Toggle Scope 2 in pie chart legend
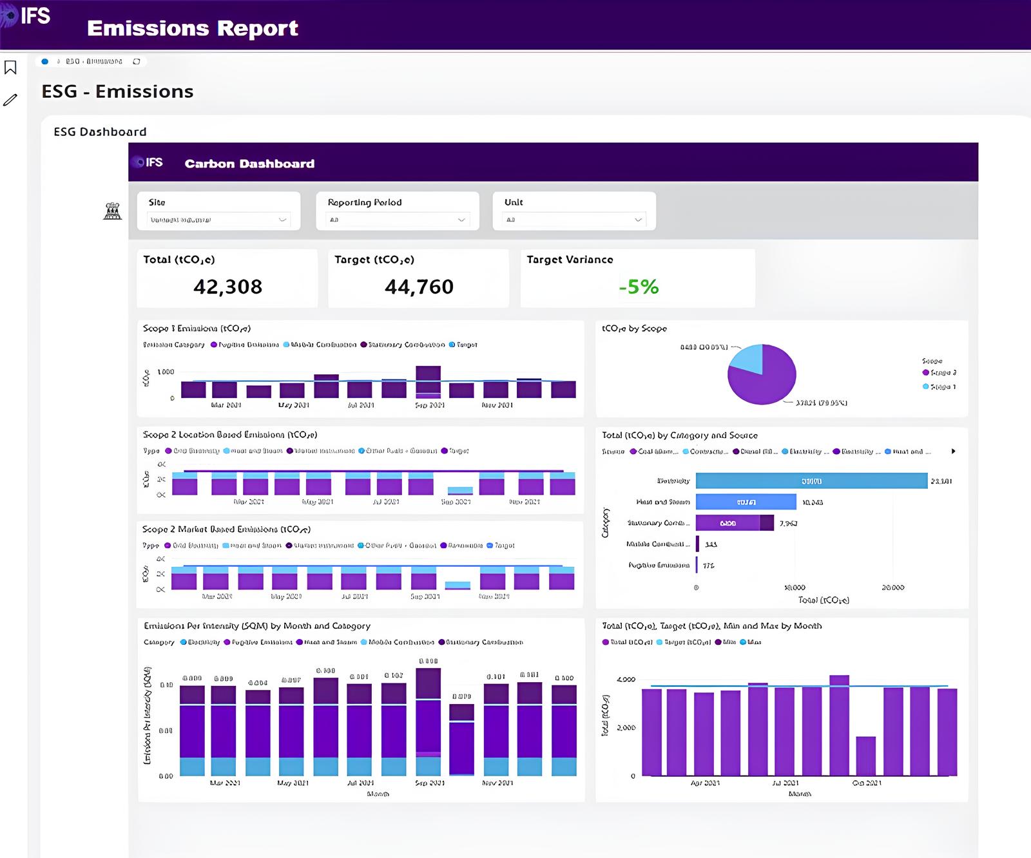Image resolution: width=1031 pixels, height=858 pixels. point(939,373)
